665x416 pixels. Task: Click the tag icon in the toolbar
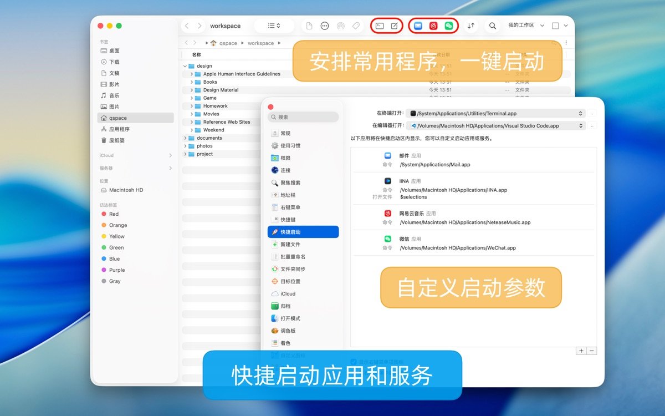click(x=356, y=26)
